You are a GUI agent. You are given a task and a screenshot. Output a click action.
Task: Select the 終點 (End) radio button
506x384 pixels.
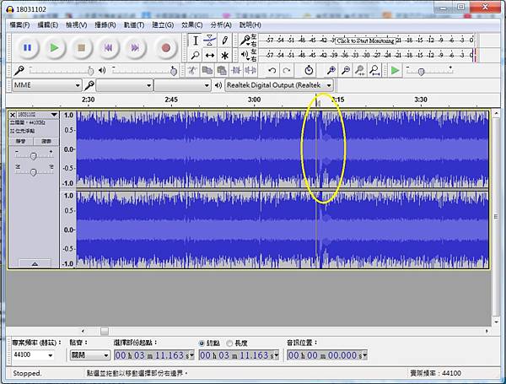tap(200, 343)
